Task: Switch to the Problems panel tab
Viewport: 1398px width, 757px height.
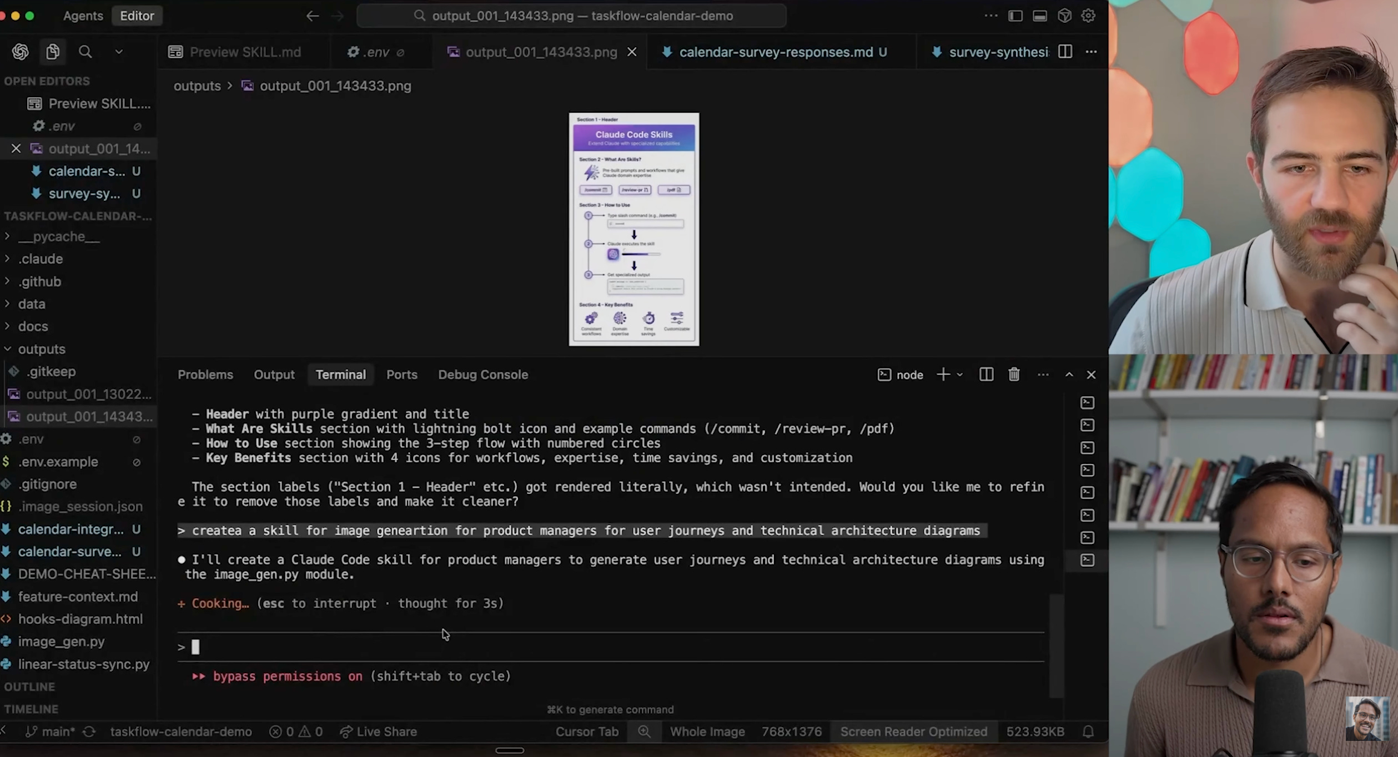Action: click(205, 375)
